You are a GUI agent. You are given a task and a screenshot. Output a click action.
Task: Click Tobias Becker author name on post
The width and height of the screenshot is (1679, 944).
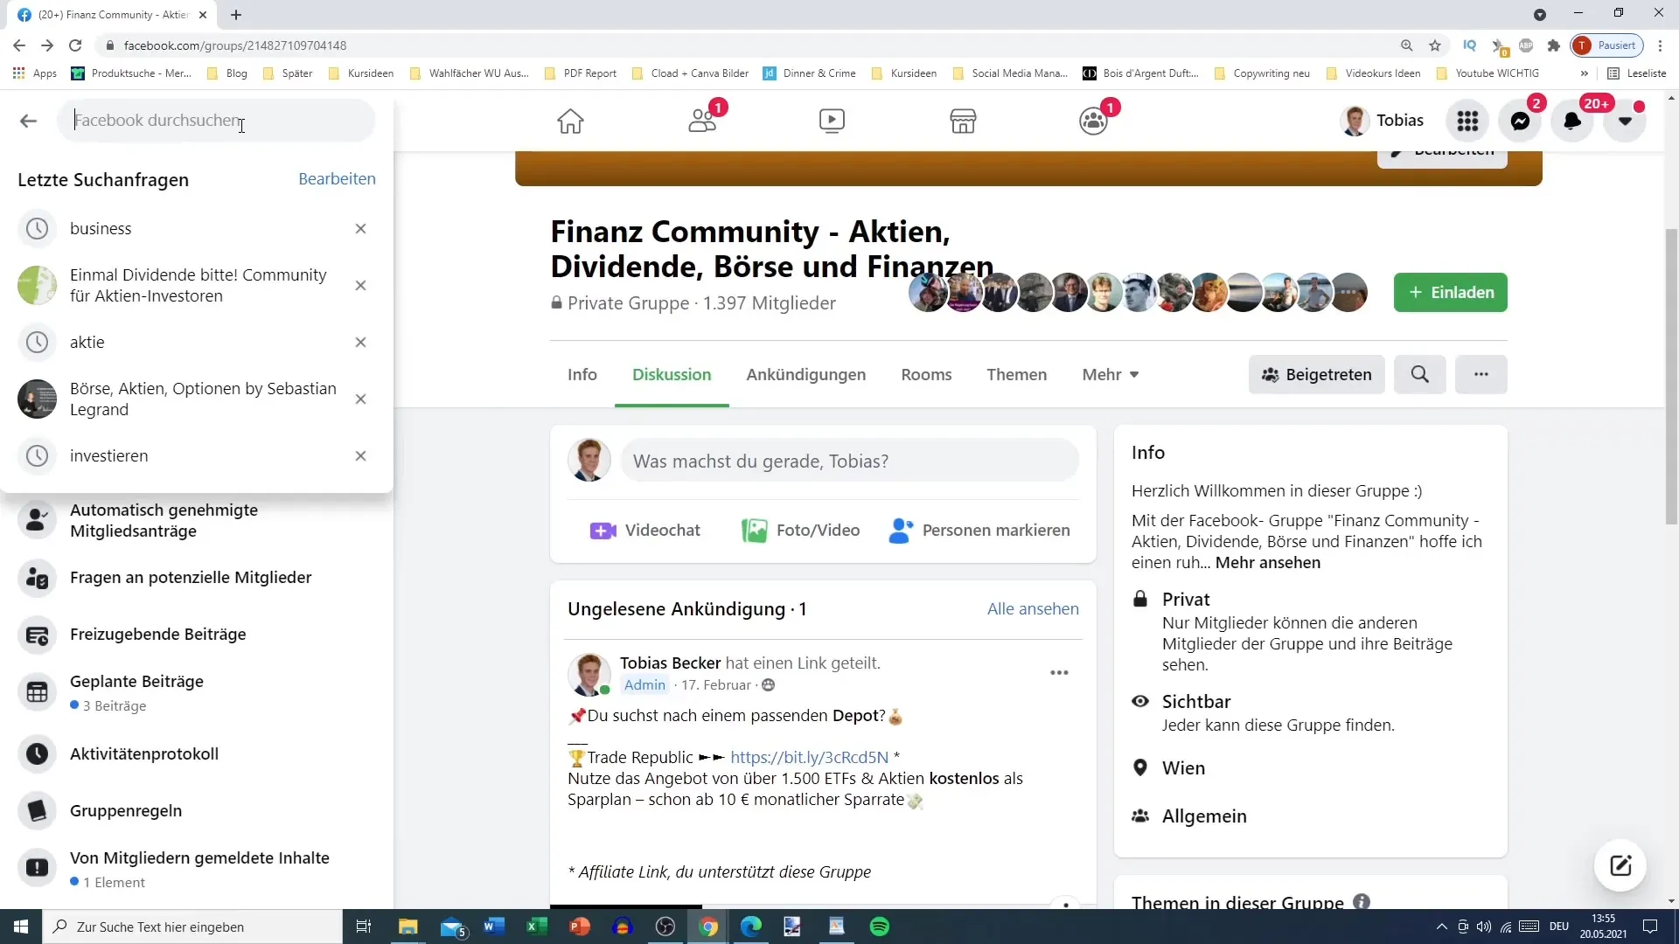click(670, 663)
